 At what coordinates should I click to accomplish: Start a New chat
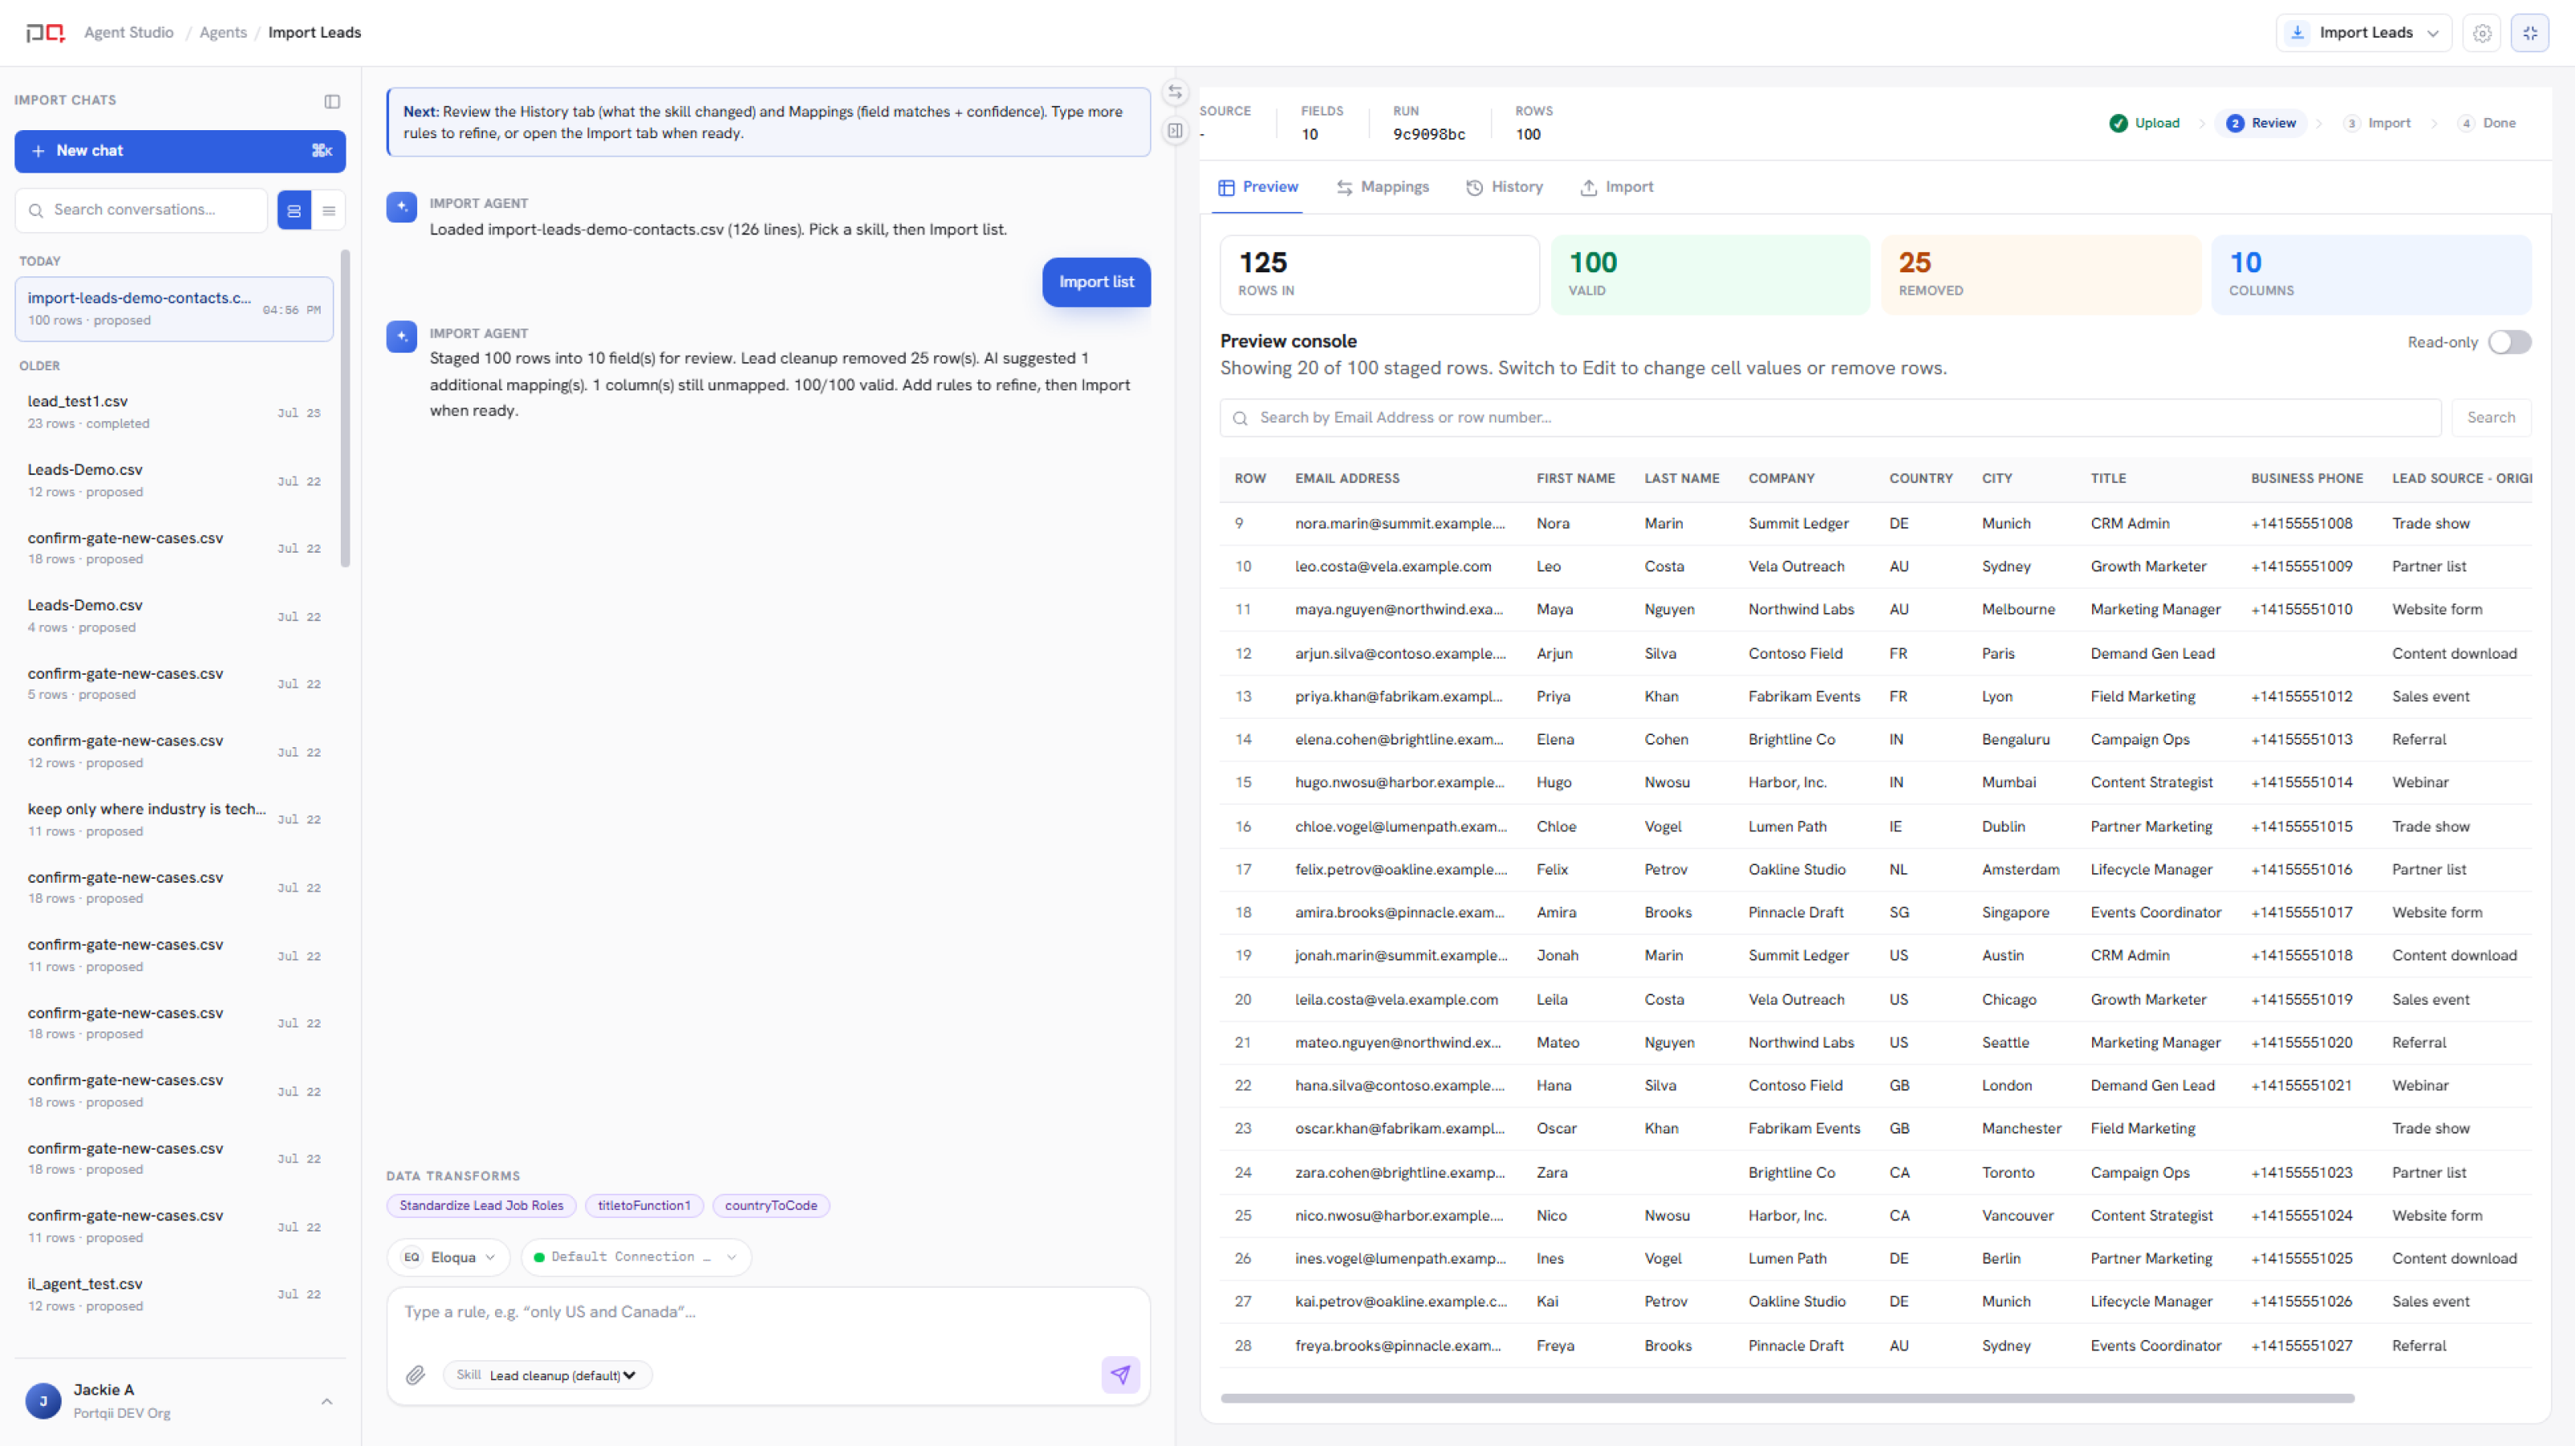coord(180,151)
